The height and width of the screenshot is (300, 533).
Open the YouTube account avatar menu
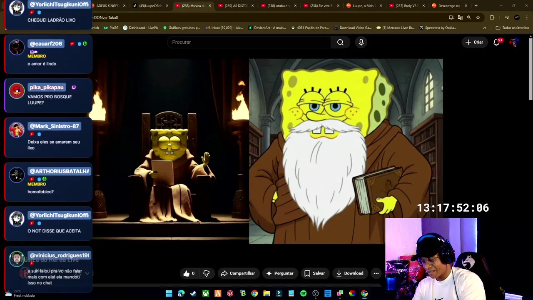click(514, 42)
